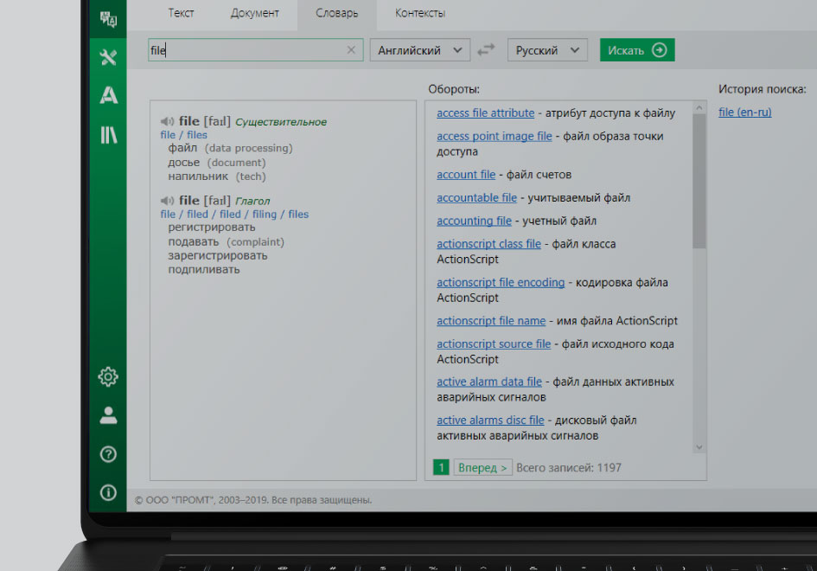Open settings via the gear icon
The width and height of the screenshot is (817, 571).
[108, 376]
